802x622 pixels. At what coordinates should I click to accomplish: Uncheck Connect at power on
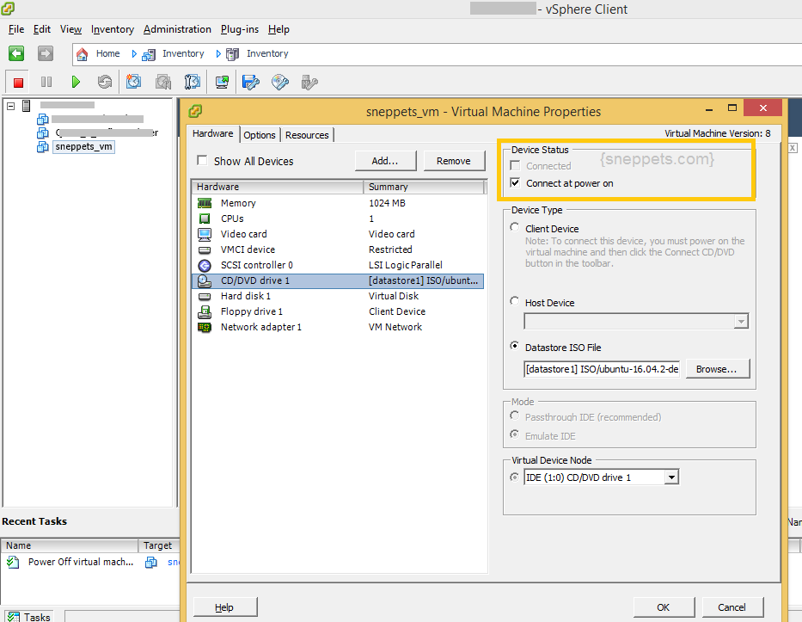point(516,182)
